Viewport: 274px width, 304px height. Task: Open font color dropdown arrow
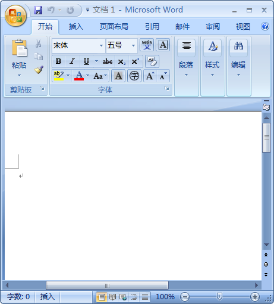(x=88, y=76)
